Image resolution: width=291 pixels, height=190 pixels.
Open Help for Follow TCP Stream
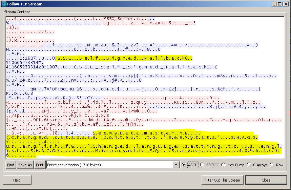tap(17, 180)
